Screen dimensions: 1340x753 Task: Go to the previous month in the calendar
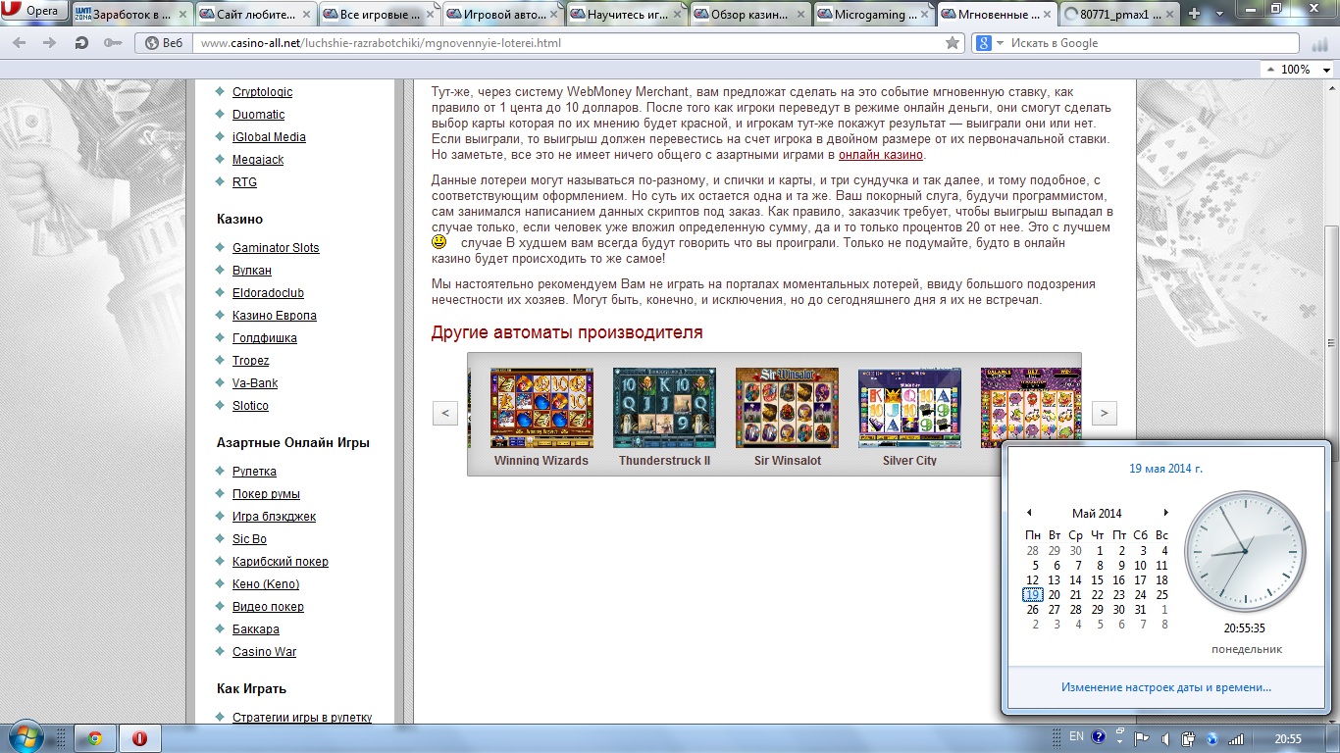[1029, 513]
